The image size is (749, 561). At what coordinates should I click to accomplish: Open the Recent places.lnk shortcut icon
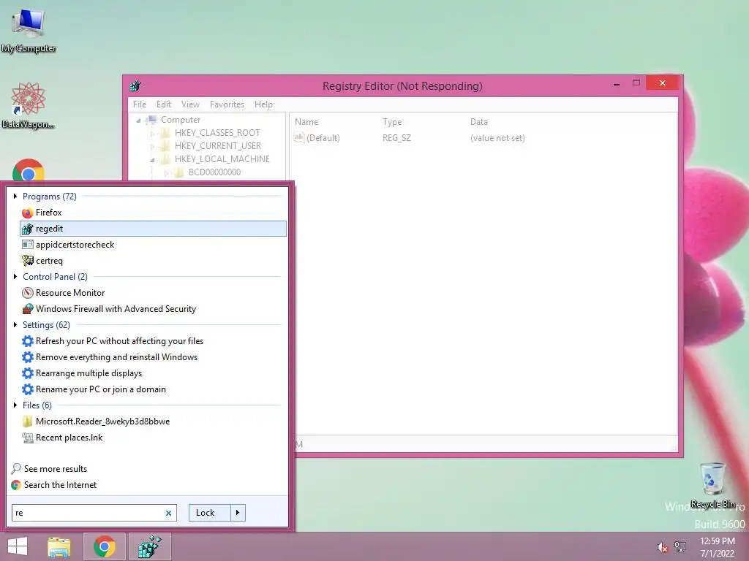28,438
